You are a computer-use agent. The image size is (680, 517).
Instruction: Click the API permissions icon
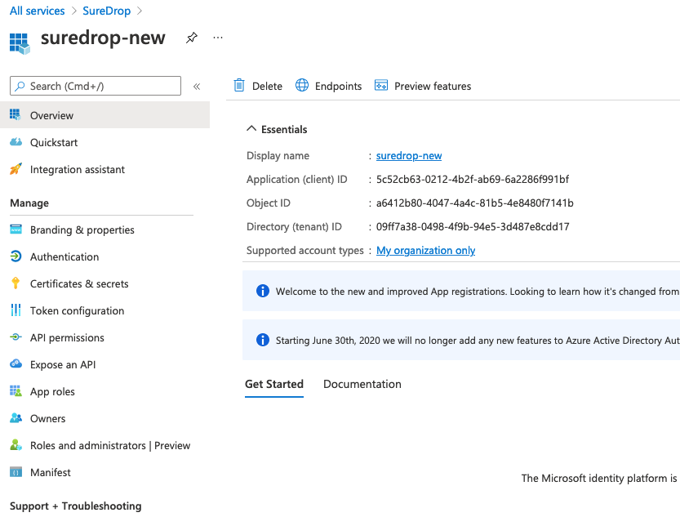[16, 337]
